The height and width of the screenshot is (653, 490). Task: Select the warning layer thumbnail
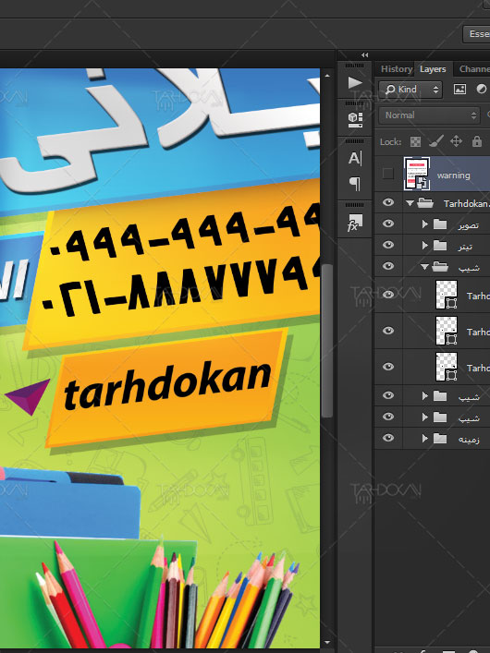coord(417,174)
